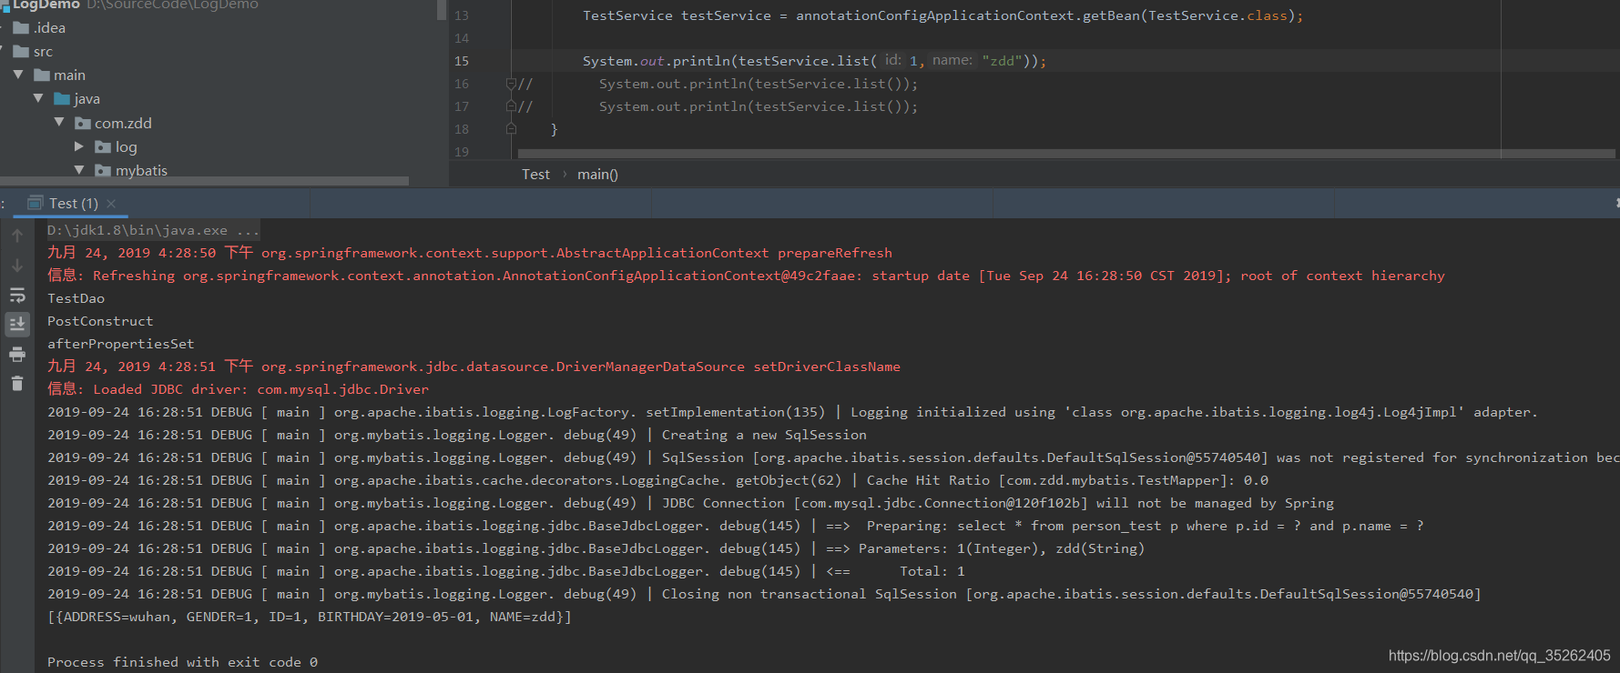1620x673 pixels.
Task: Click "testService.list" on code line 15
Action: [x=804, y=61]
